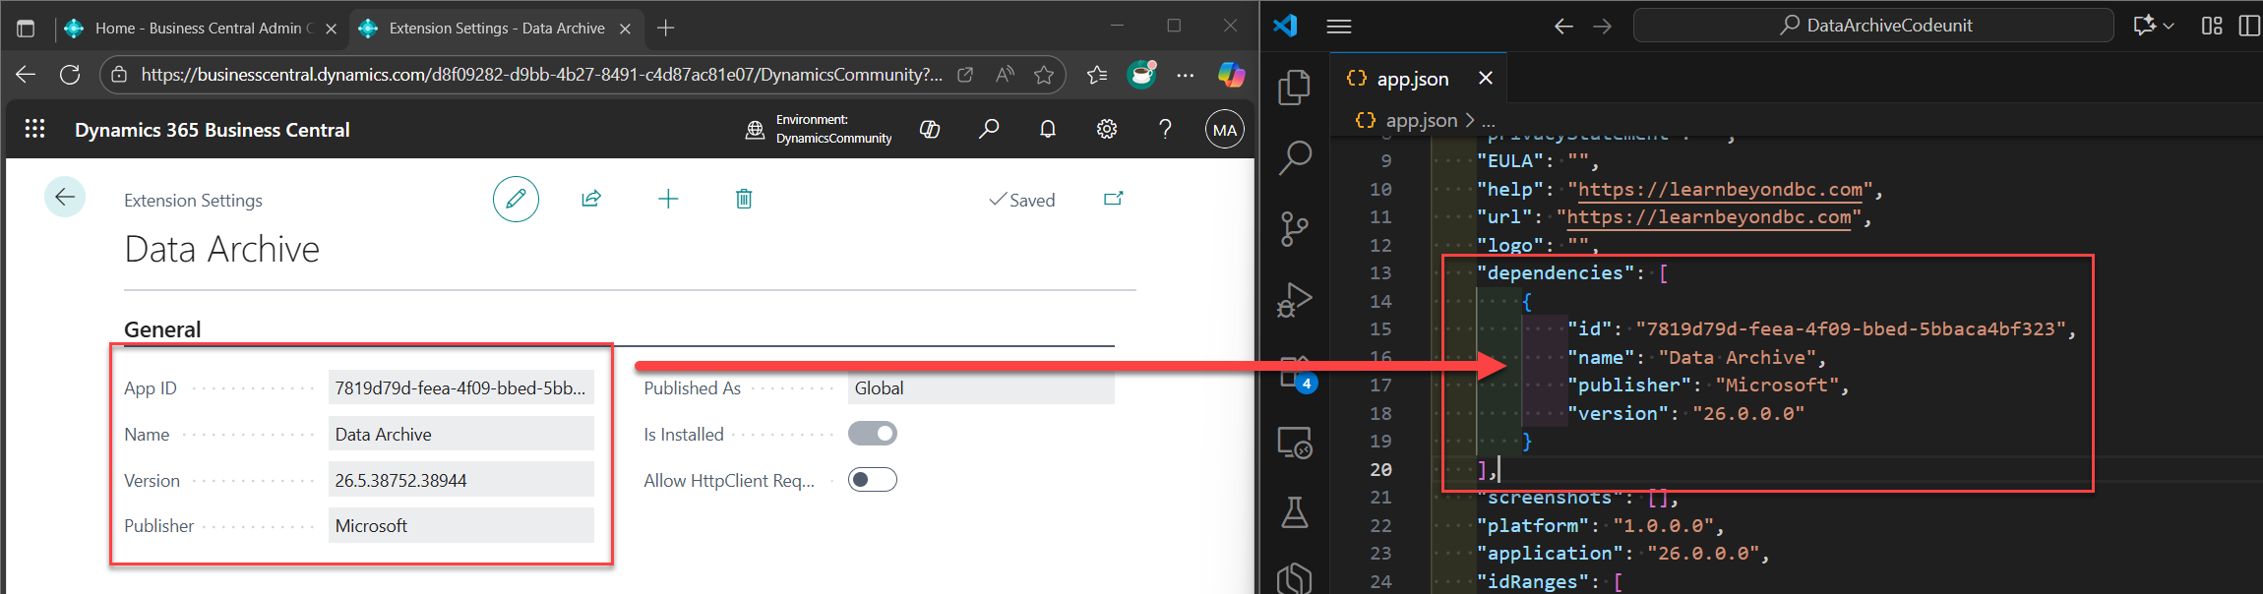Open Edge favorites list icon
The image size is (2263, 594).
pyautogui.click(x=1097, y=75)
